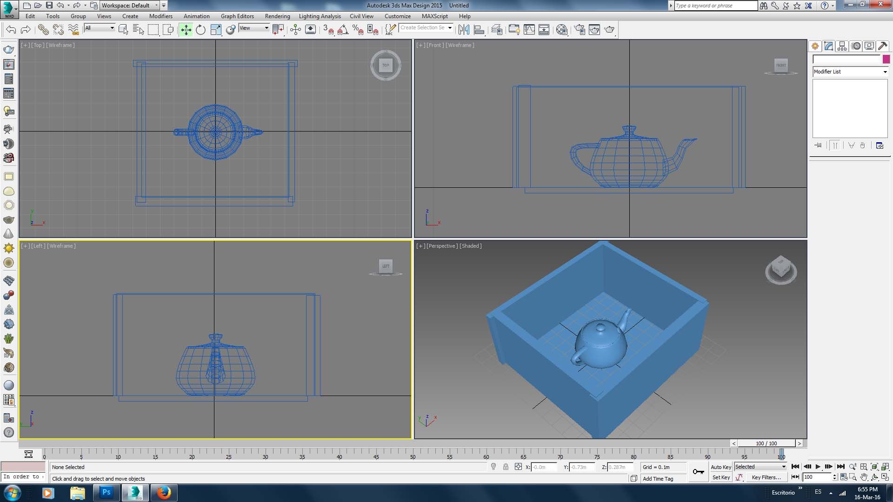Click Add Time Tag
Image resolution: width=893 pixels, height=502 pixels.
click(x=658, y=479)
